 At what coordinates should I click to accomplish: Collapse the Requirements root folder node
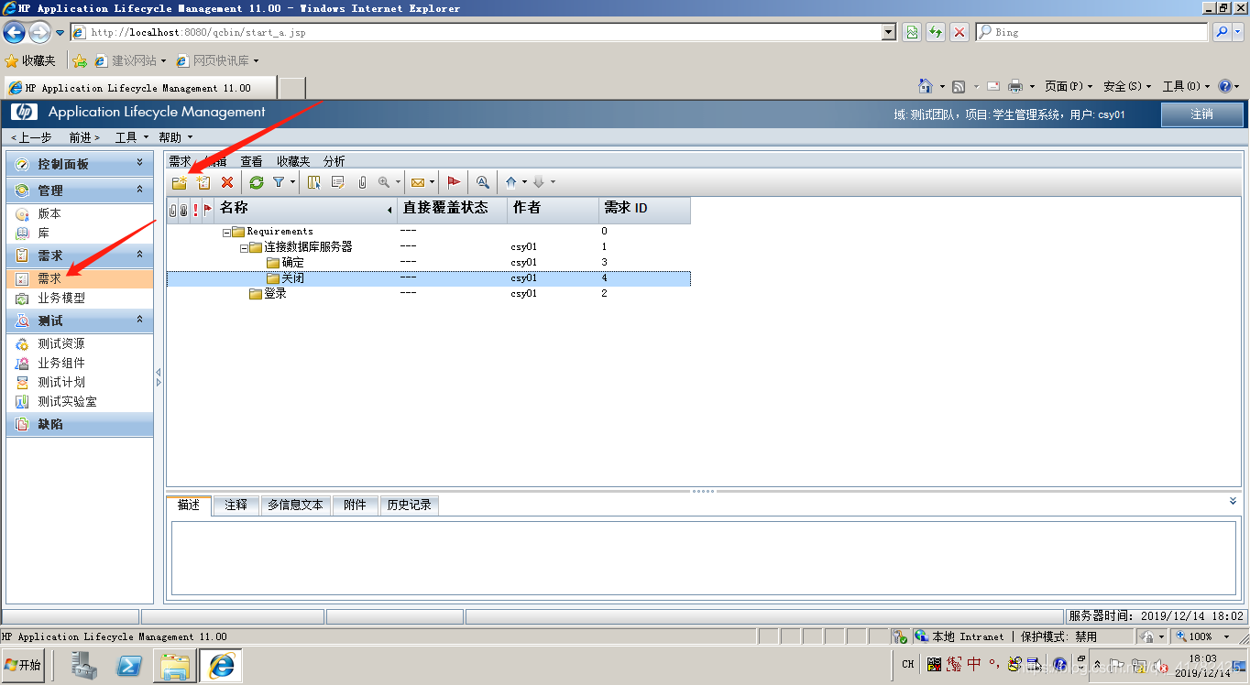click(226, 232)
